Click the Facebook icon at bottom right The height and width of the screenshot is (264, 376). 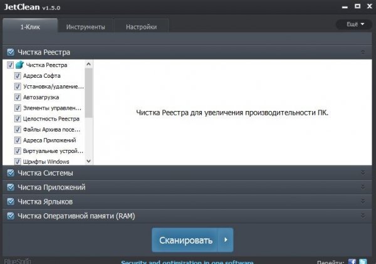click(x=352, y=262)
